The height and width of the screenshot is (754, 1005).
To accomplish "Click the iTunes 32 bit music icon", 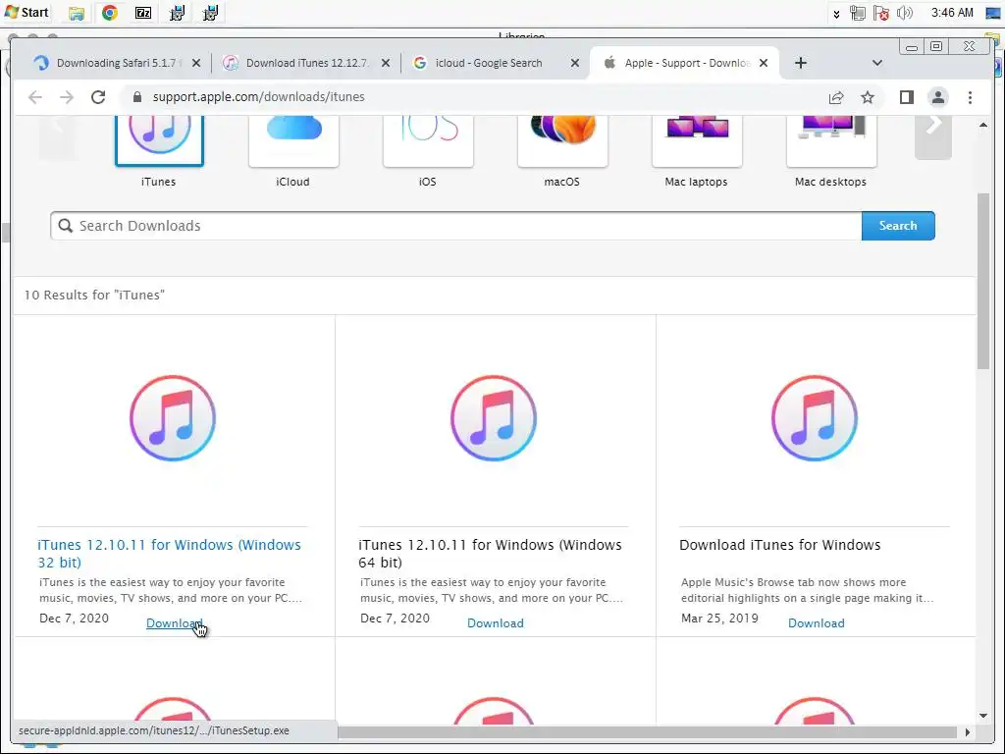I will [173, 418].
